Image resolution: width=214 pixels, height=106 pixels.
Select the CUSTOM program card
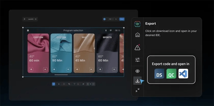click(38, 53)
